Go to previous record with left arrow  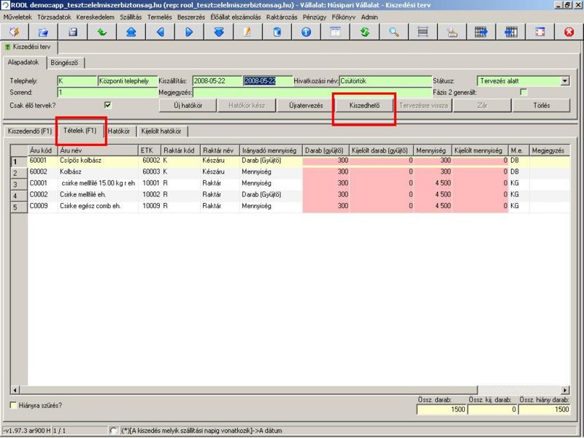click(160, 32)
